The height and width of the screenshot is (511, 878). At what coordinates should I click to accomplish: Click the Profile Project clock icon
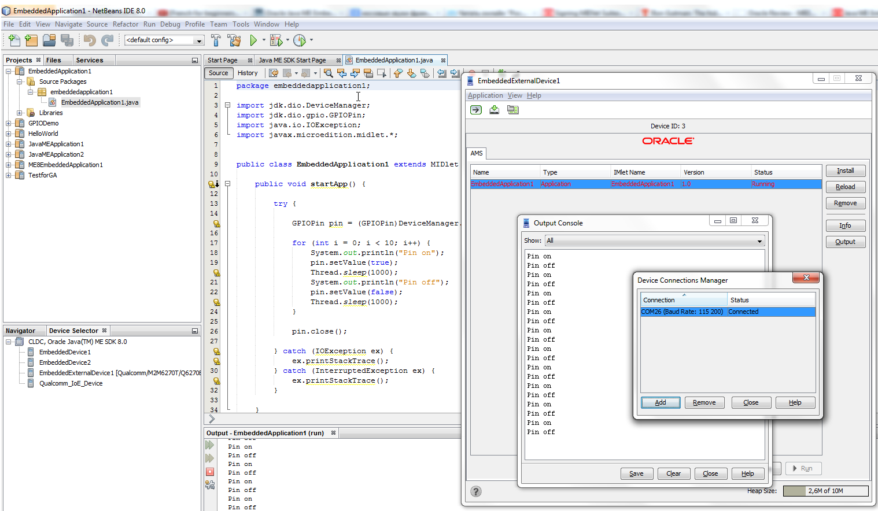point(299,40)
